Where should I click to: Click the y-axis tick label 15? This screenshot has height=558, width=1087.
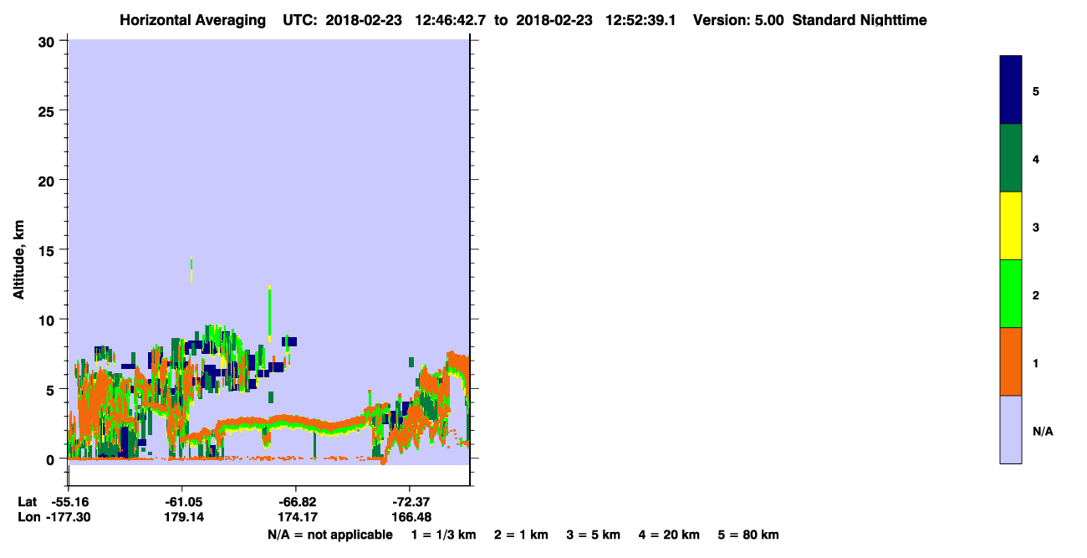point(48,249)
